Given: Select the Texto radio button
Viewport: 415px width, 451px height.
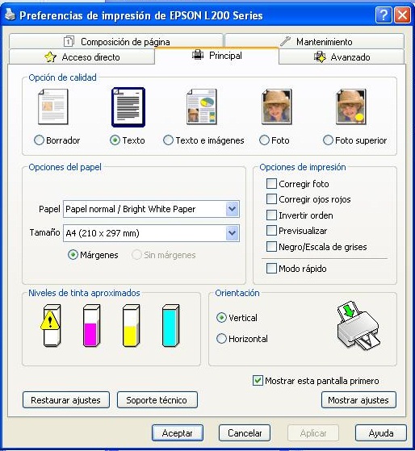Looking at the screenshot, I should (x=115, y=140).
